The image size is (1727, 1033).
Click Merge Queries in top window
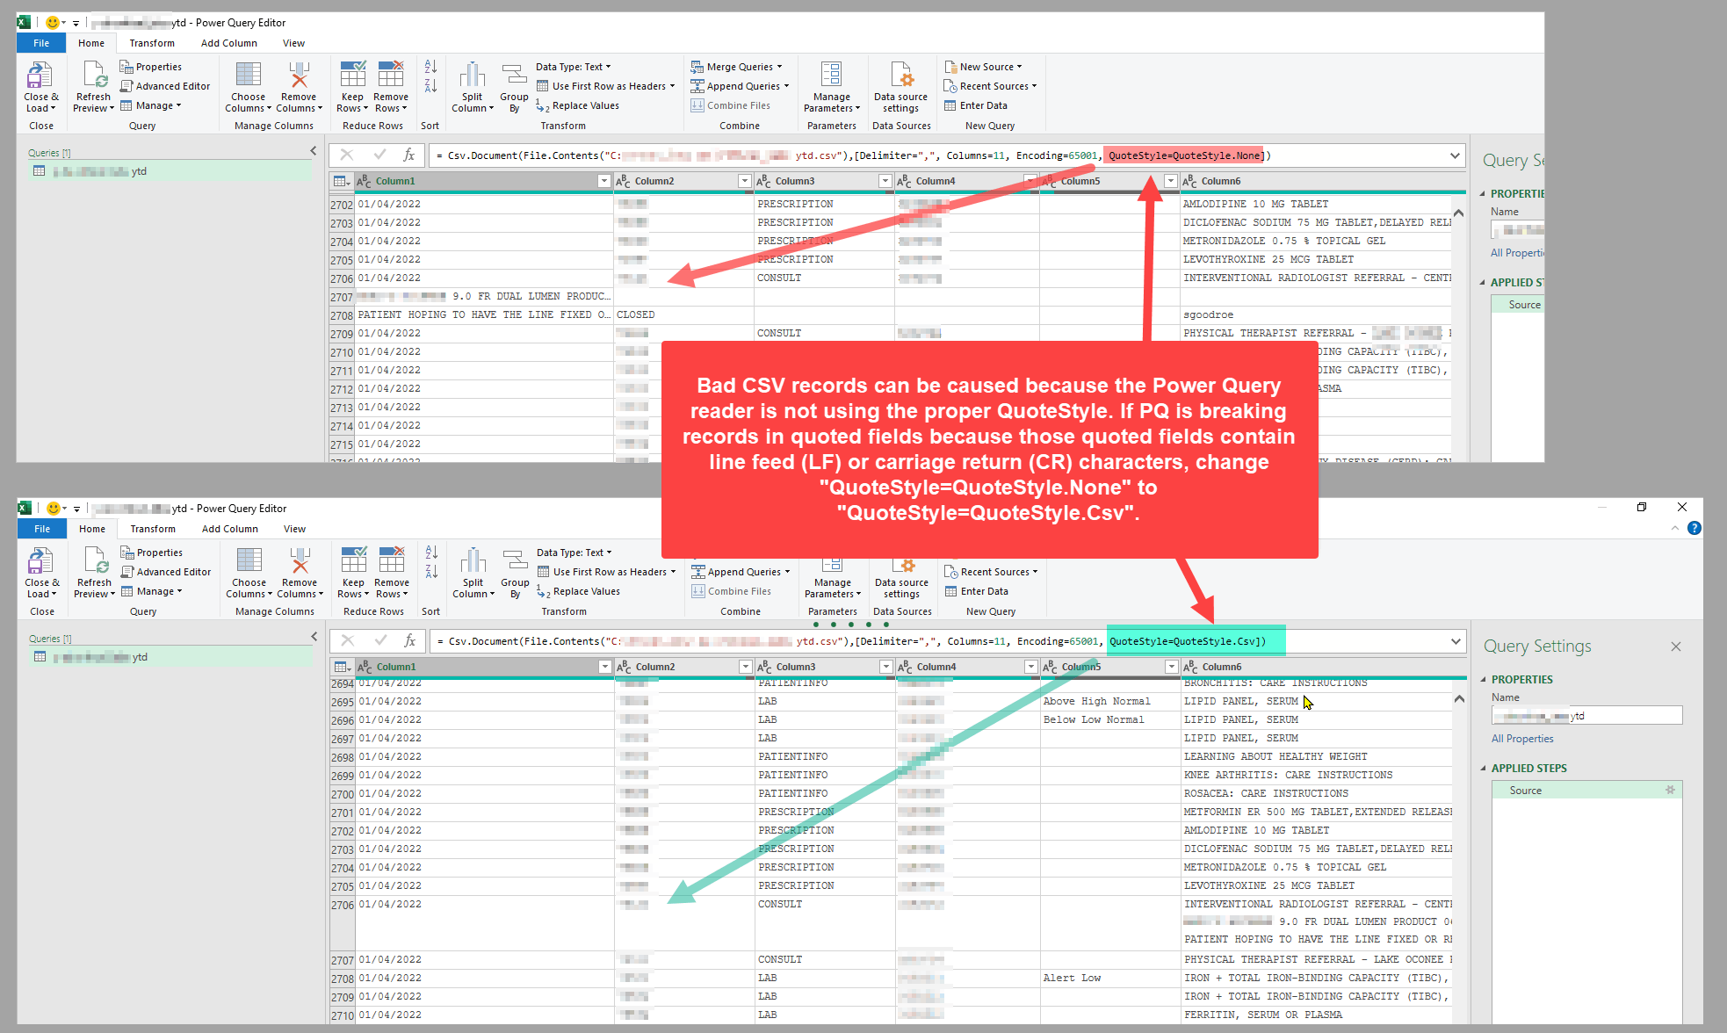click(x=735, y=67)
